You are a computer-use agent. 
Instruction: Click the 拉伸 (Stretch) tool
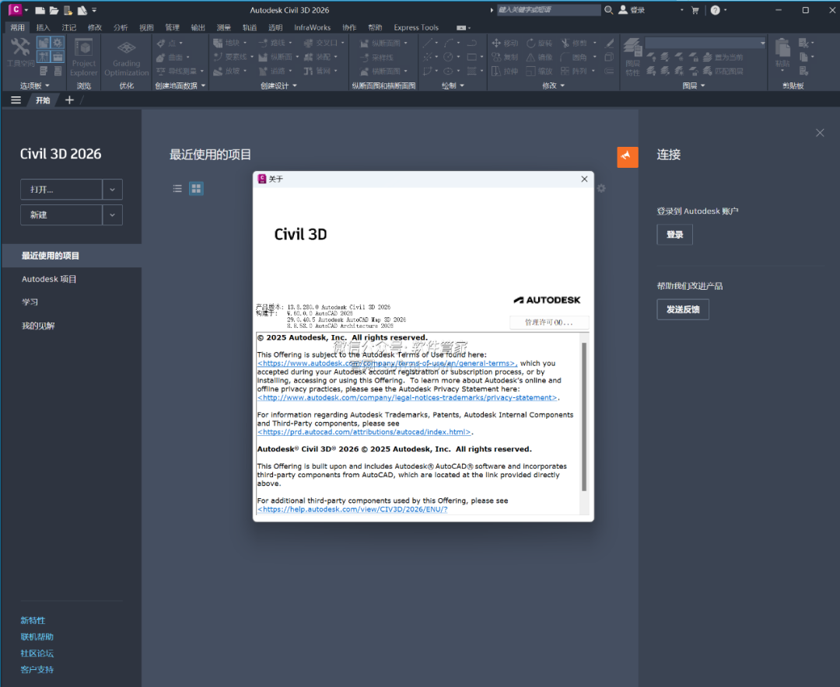click(x=505, y=71)
